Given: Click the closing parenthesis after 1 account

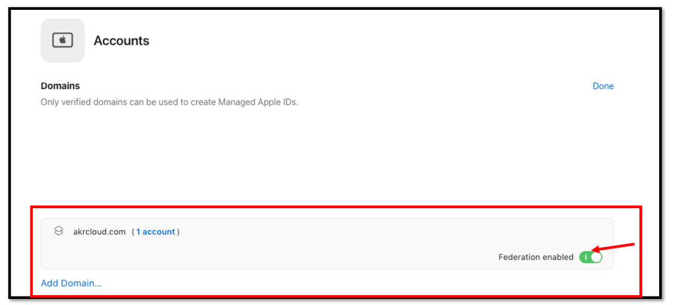Looking at the screenshot, I should tap(178, 232).
